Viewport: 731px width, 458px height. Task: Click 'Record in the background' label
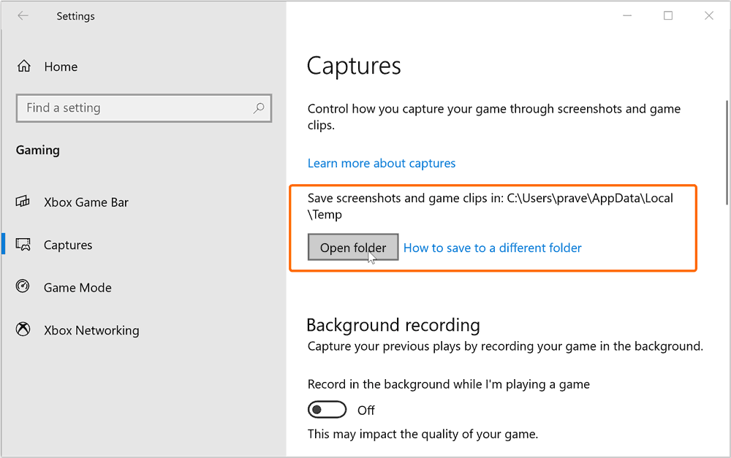(449, 384)
